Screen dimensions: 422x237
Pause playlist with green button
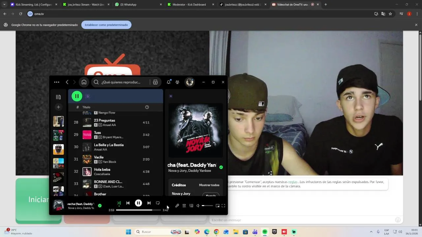[x=77, y=96]
